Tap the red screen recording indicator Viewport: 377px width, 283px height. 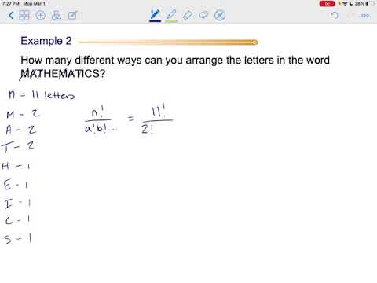[x=327, y=4]
